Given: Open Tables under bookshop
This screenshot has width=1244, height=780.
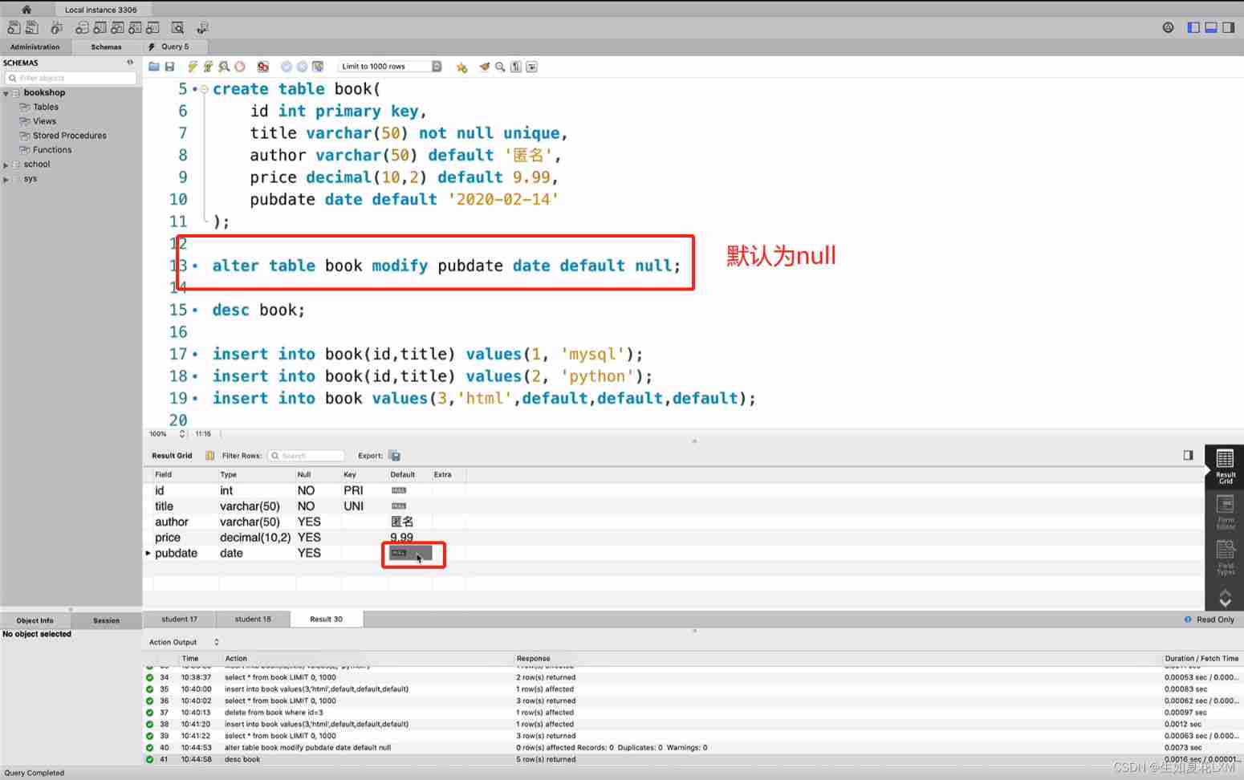Looking at the screenshot, I should 46,107.
